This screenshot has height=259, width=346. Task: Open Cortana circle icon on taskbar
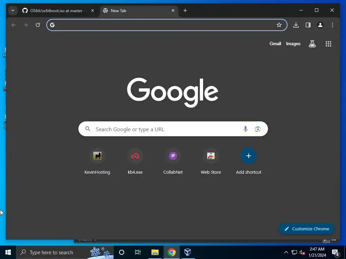(x=122, y=252)
